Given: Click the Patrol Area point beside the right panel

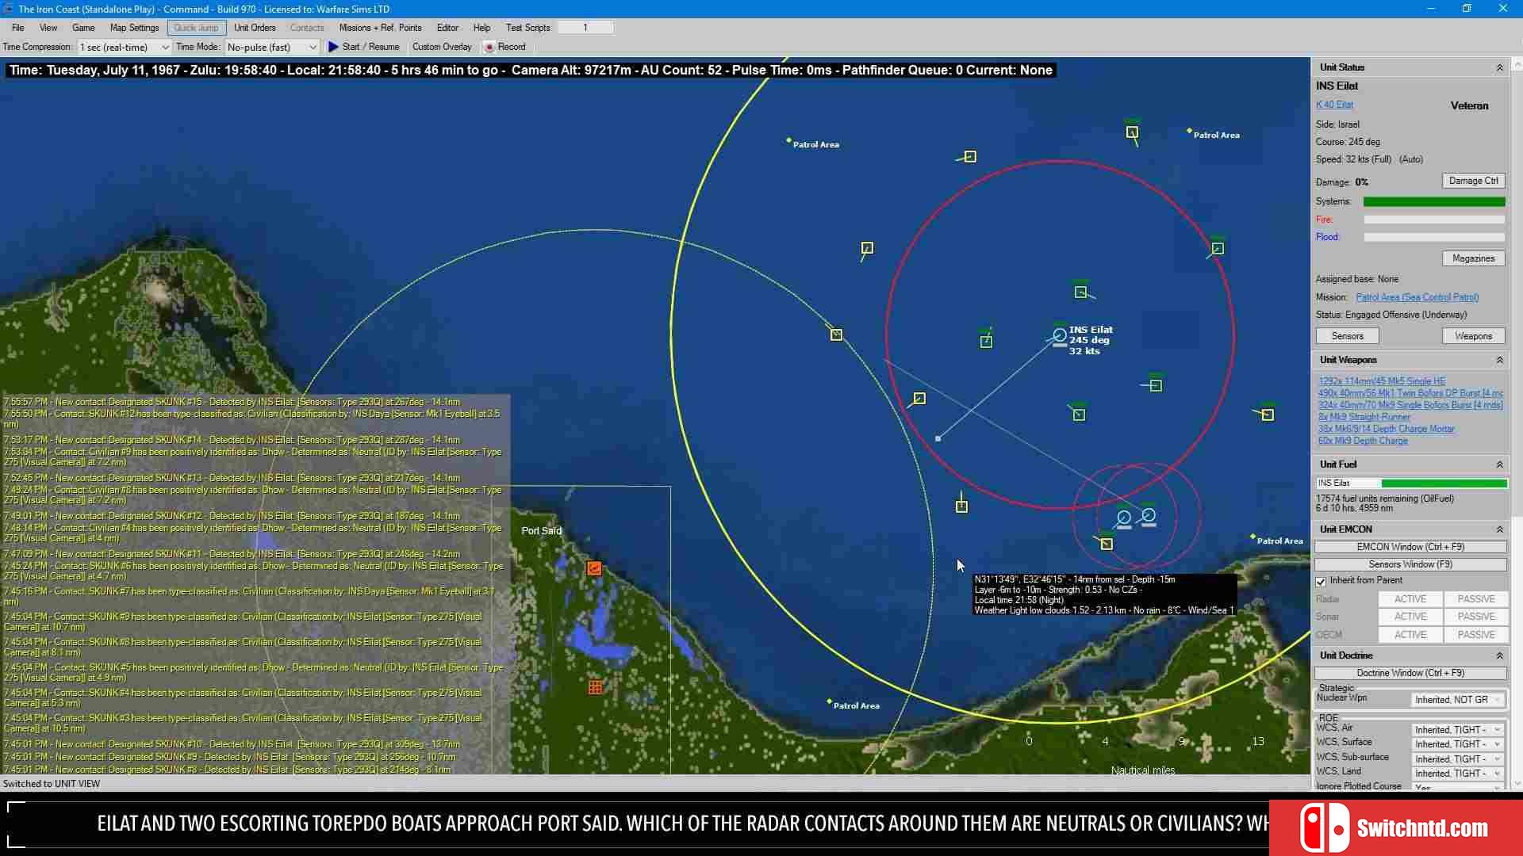Looking at the screenshot, I should click(x=1253, y=537).
